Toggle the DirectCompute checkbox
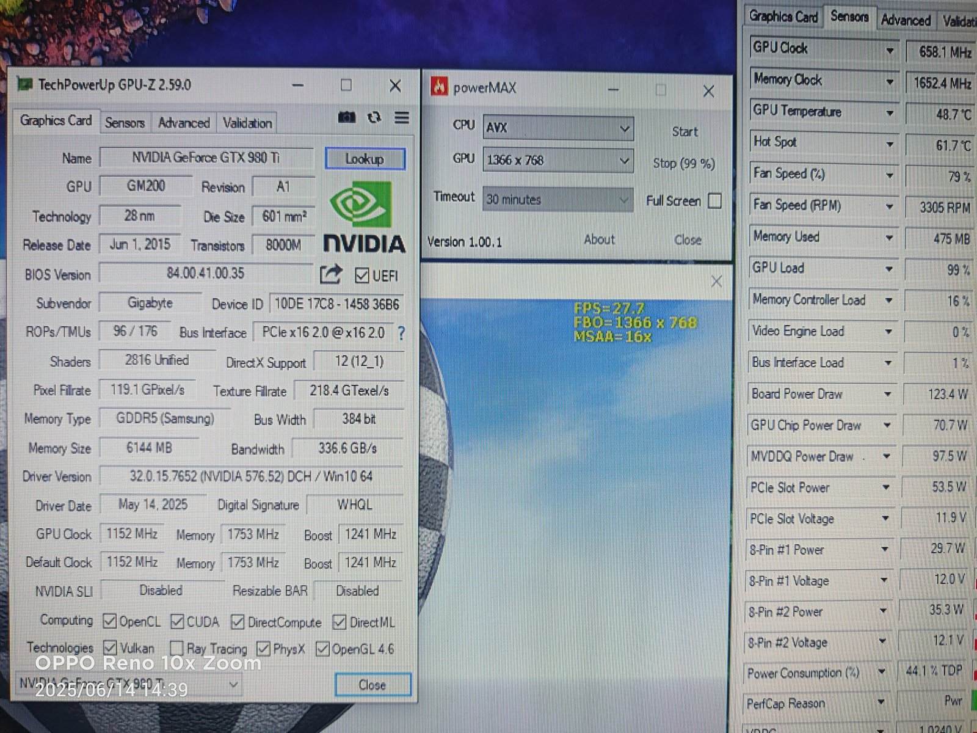Viewport: 977px width, 733px height. tap(238, 622)
